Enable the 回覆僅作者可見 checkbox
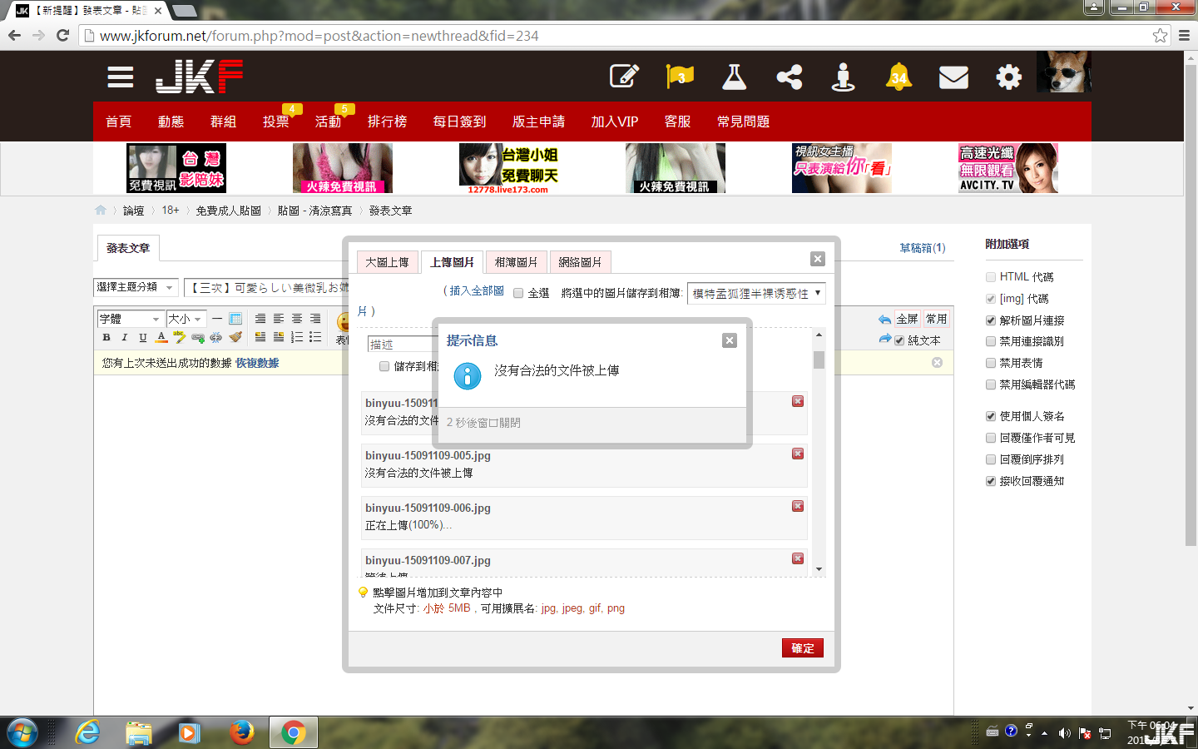The image size is (1198, 749). (991, 438)
